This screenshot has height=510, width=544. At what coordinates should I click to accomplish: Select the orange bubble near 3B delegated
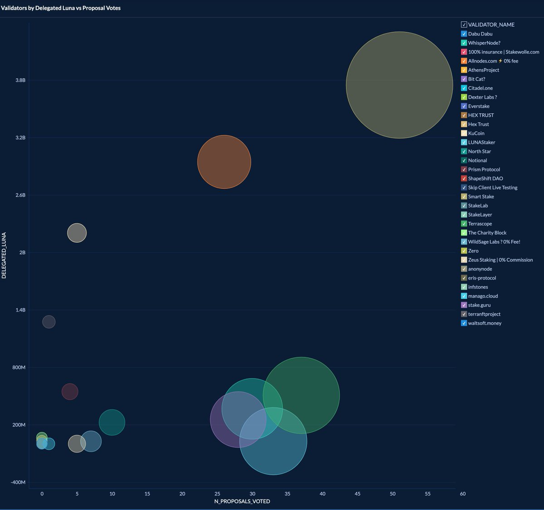[224, 162]
